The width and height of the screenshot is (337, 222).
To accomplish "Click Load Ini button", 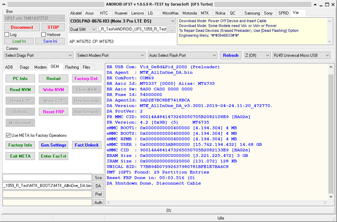I will click(19, 41).
